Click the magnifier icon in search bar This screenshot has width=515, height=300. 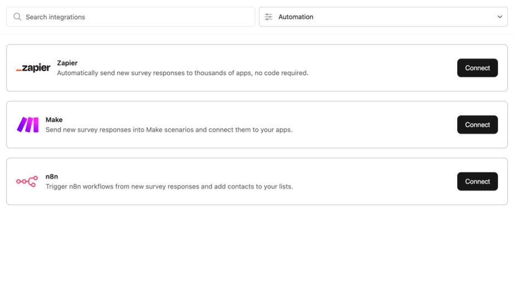coord(17,17)
